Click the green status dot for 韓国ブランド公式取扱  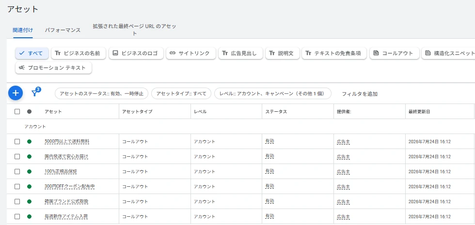[x=29, y=201]
